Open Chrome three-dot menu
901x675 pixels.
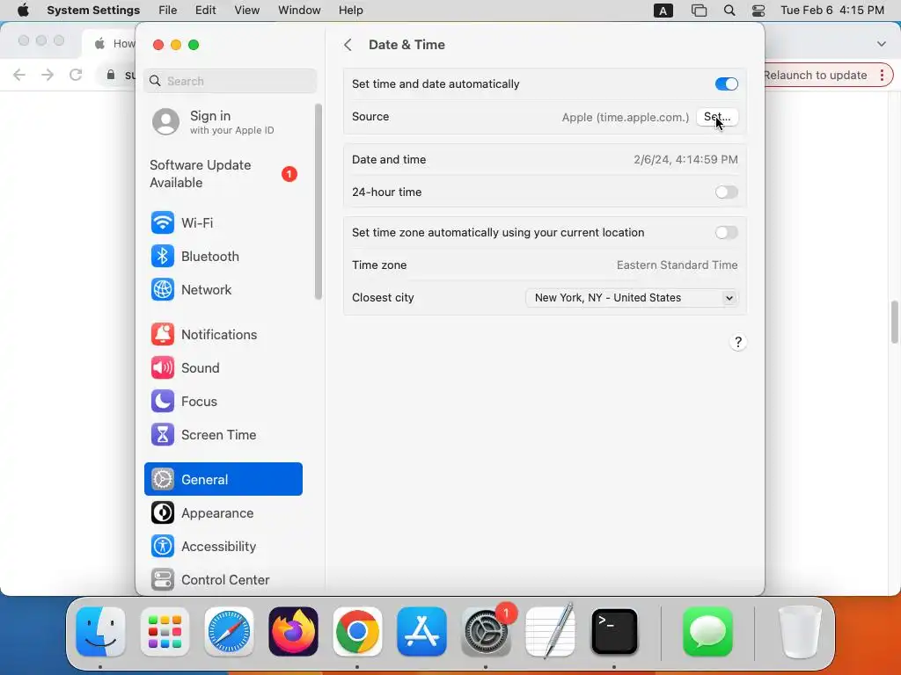(x=882, y=76)
